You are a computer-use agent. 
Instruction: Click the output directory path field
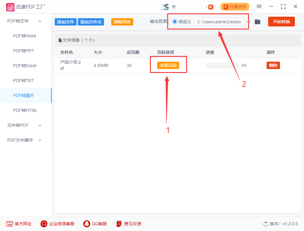(x=219, y=22)
